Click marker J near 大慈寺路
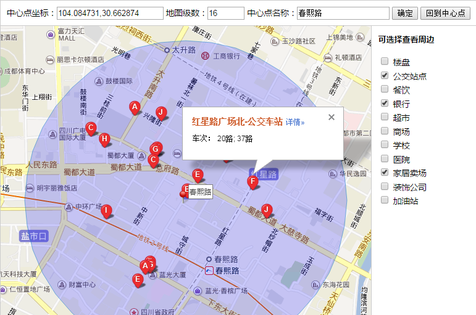476x315 pixels. 266,210
